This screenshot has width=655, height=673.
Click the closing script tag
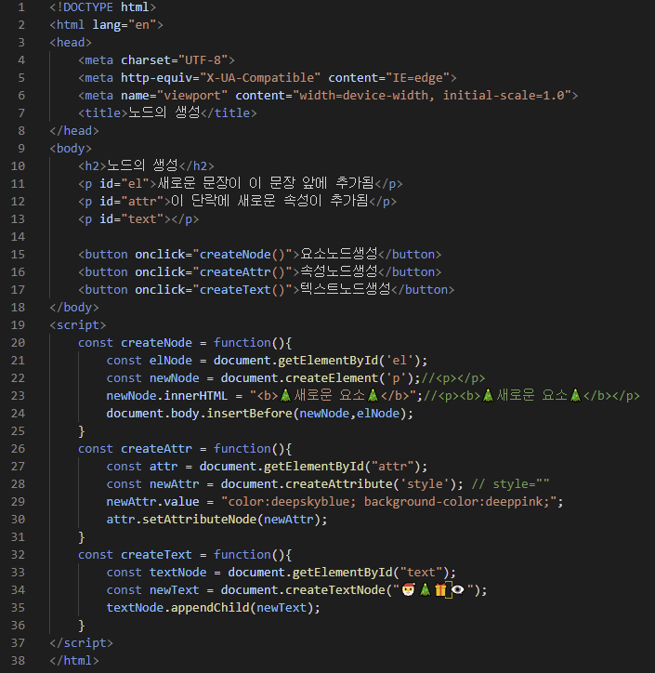point(82,642)
